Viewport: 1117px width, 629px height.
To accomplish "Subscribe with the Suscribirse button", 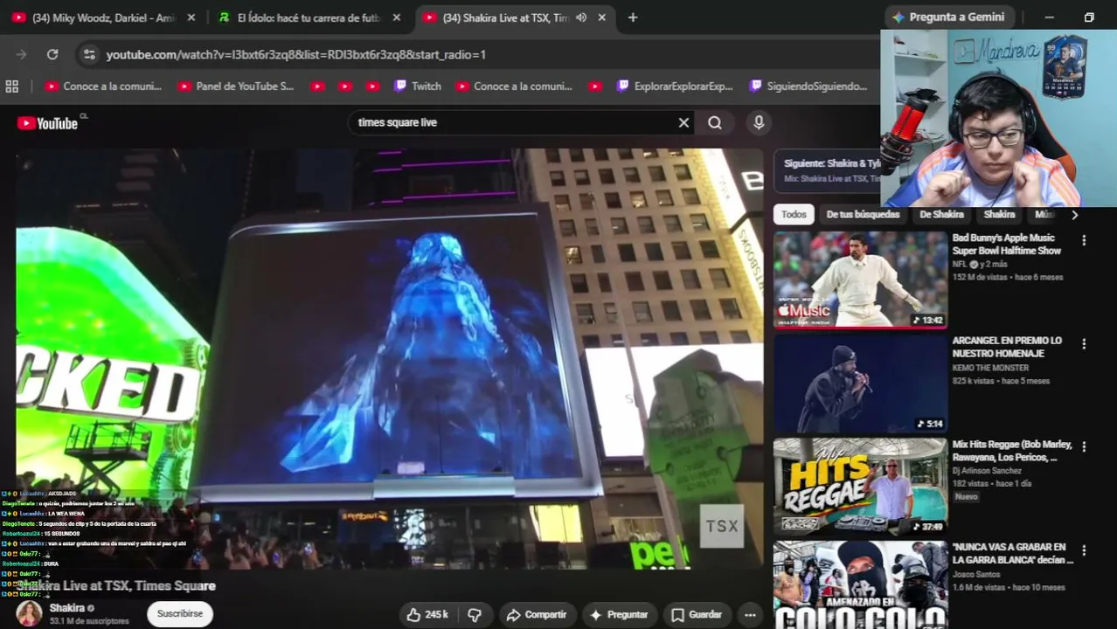I will (x=179, y=614).
